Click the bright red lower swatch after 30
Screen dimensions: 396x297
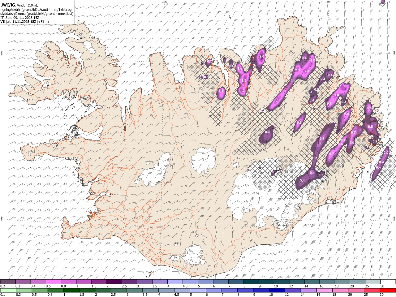(x=387, y=290)
